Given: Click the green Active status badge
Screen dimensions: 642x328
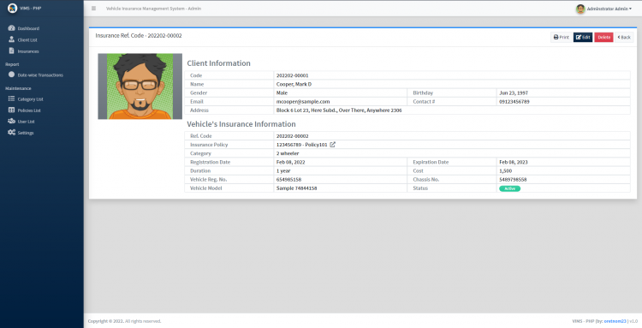Looking at the screenshot, I should point(510,188).
